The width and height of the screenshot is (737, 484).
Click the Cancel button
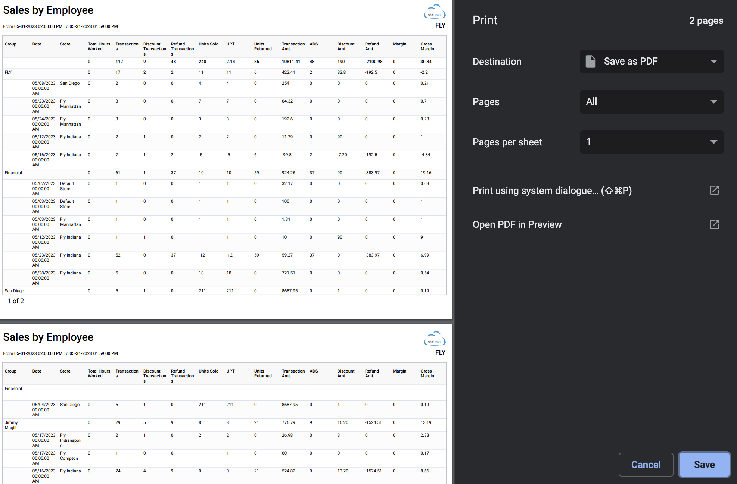click(646, 464)
